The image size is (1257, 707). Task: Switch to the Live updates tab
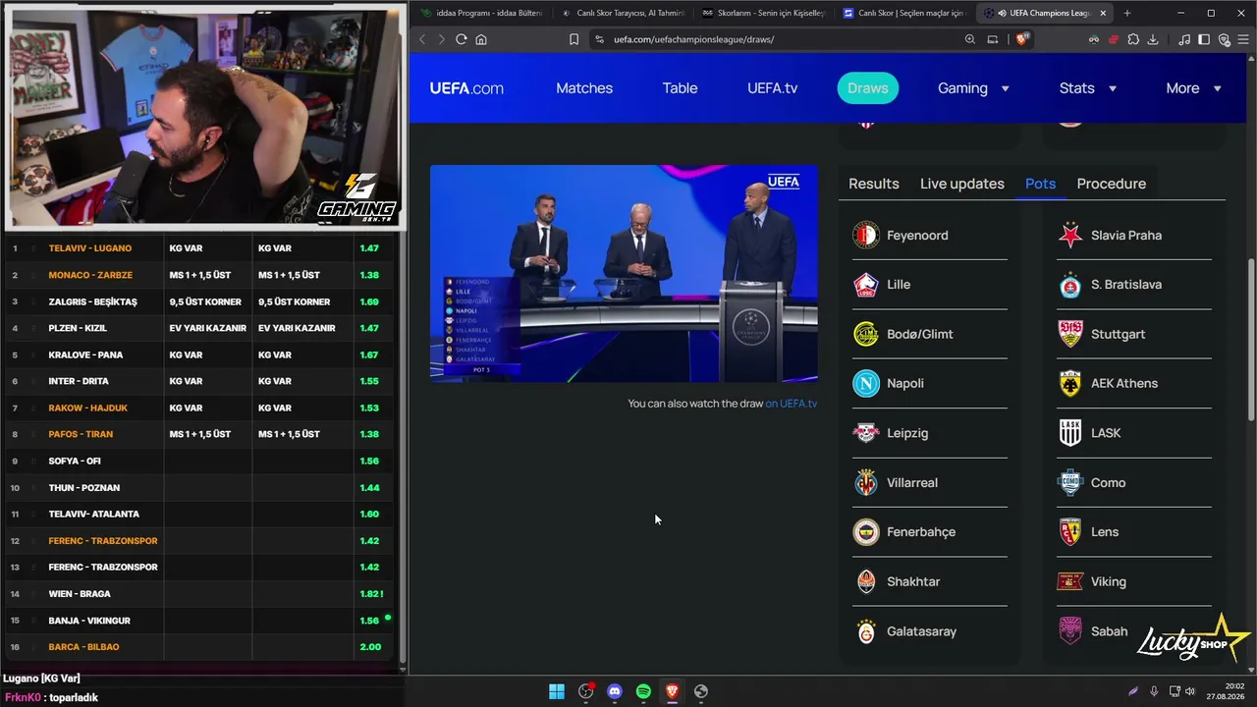tap(962, 184)
